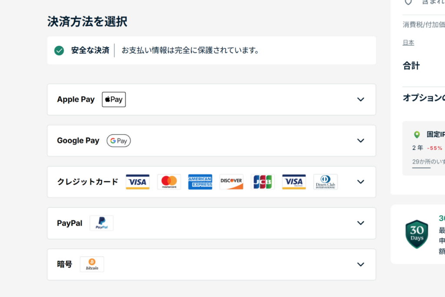Click the Apple Pay logo icon
Viewport: 445px width, 297px height.
(x=114, y=100)
